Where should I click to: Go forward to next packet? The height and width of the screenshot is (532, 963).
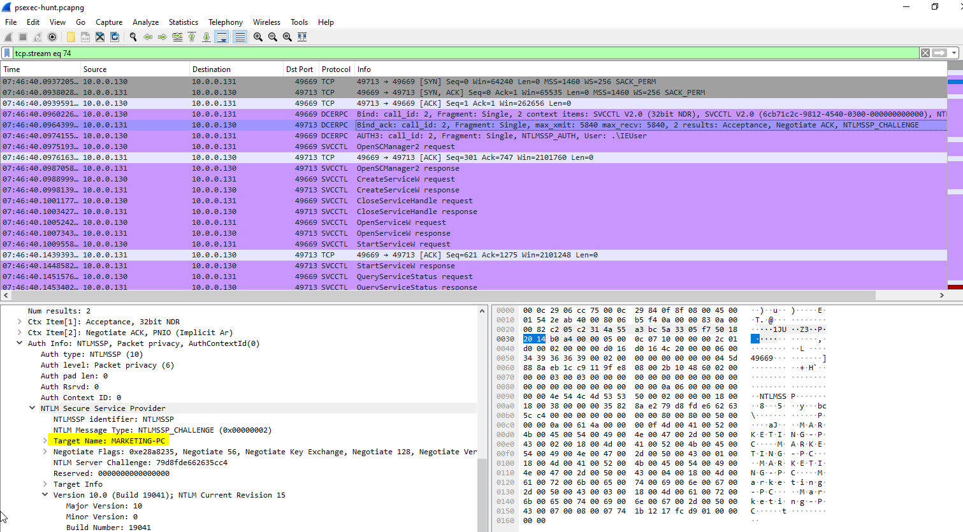pos(163,37)
